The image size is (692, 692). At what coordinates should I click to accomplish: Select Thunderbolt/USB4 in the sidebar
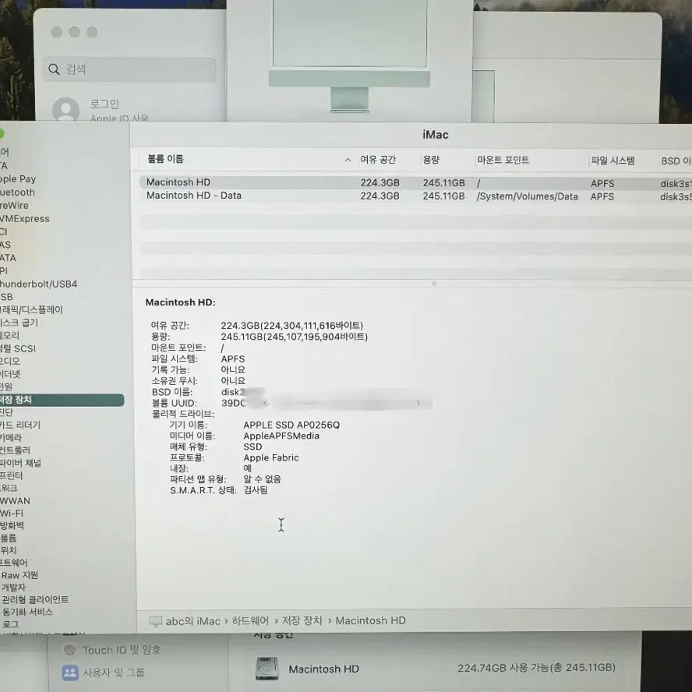[38, 284]
